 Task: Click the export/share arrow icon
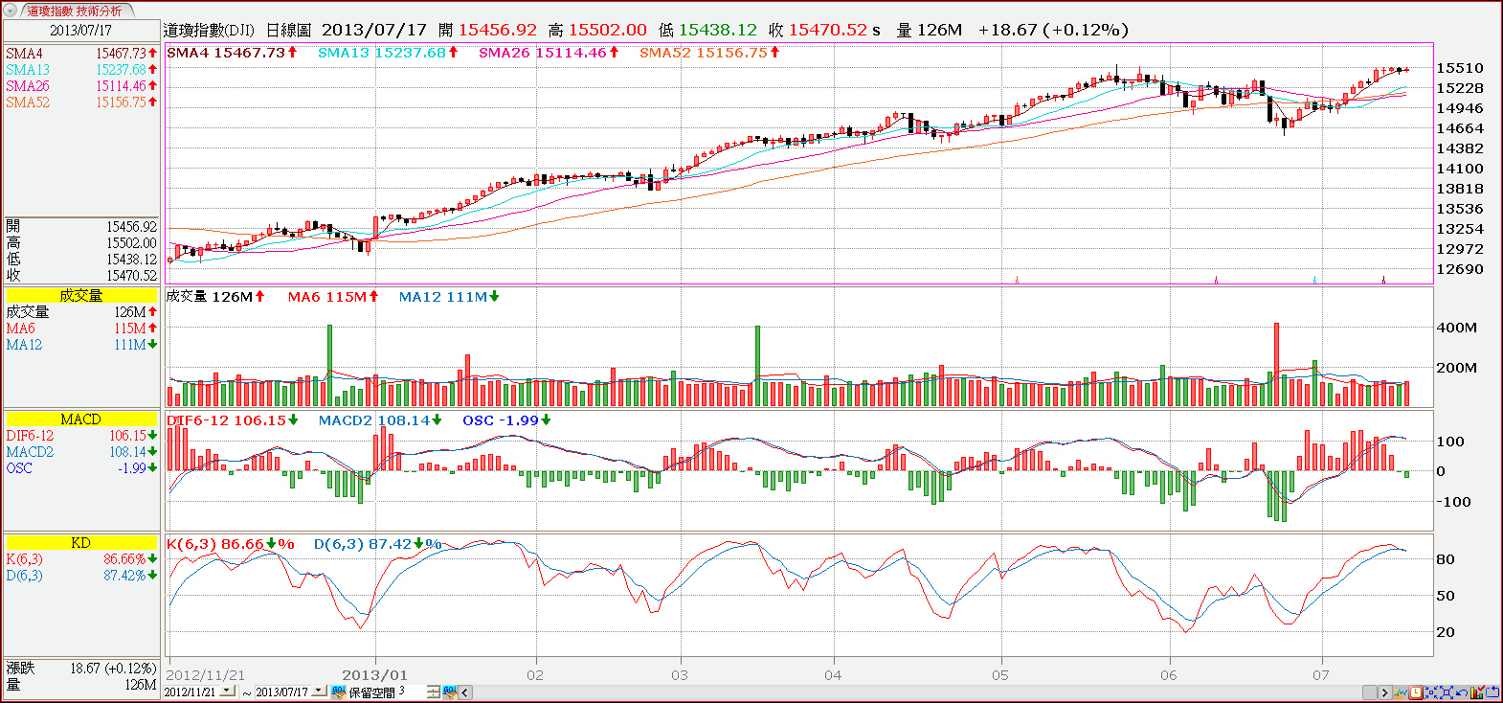pos(1492,692)
